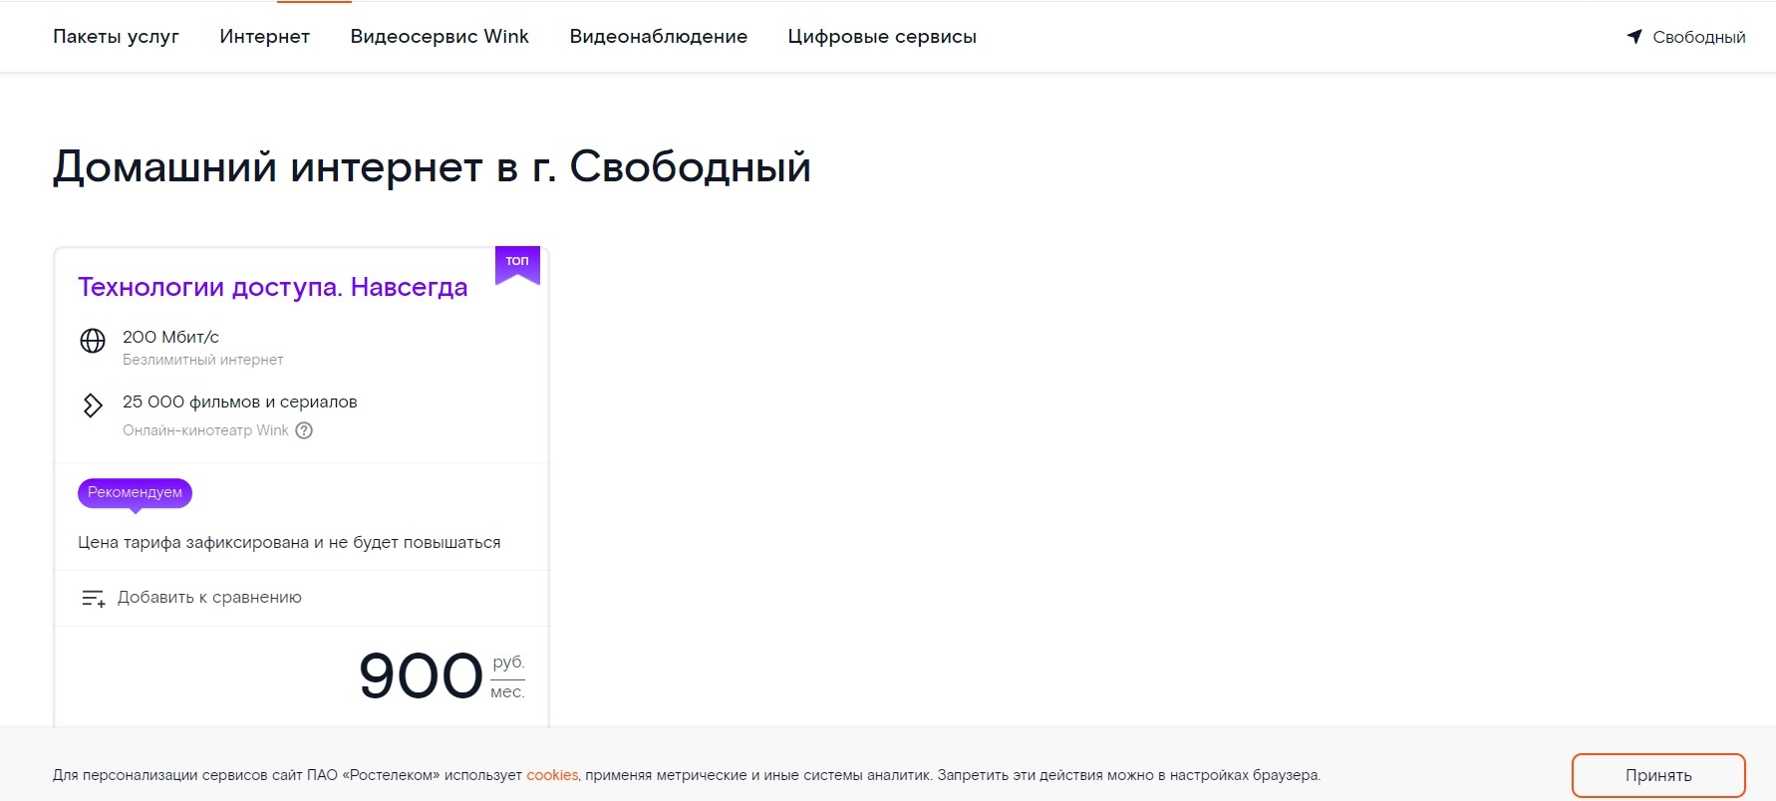Click the add-to-comparison list icon

coord(93,599)
